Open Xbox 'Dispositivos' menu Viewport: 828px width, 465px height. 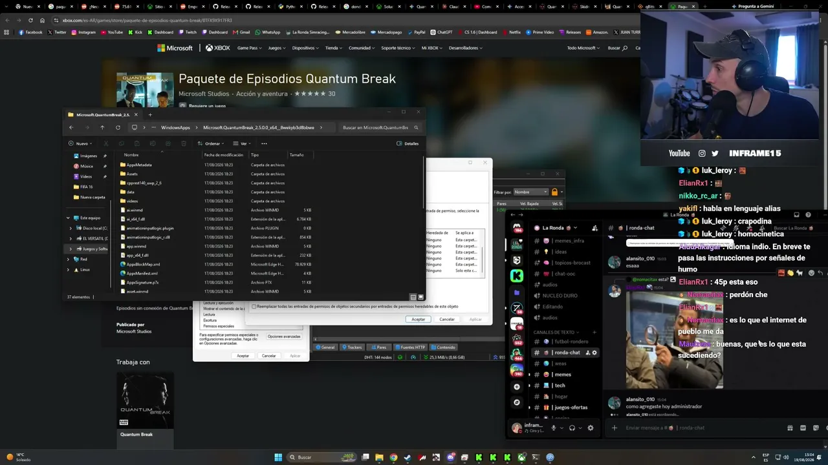pyautogui.click(x=305, y=48)
